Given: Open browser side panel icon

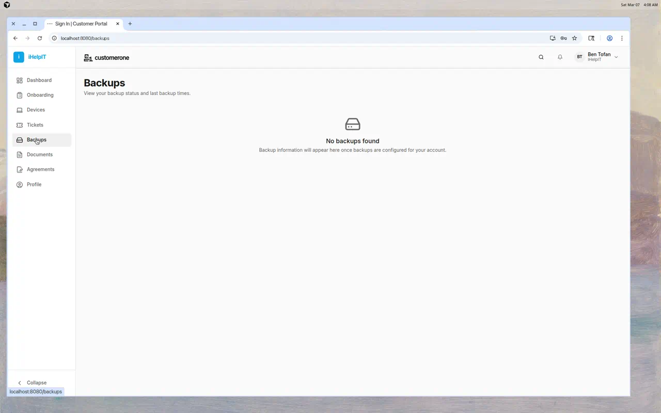Looking at the screenshot, I should click(591, 38).
